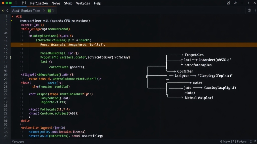Click the gray back arrow icon
Screen dimensions: 257x144
click(x=7, y=10)
